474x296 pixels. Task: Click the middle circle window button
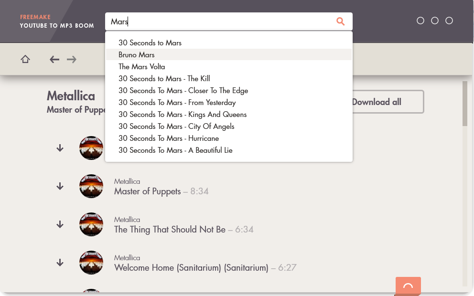435,21
